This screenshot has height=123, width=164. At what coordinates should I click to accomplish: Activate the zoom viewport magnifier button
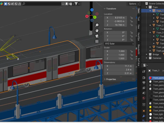click(97, 25)
